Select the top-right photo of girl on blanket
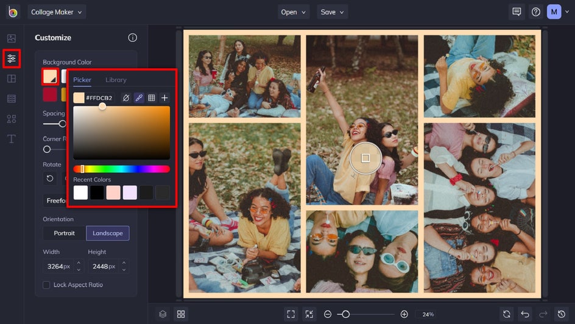This screenshot has width=575, height=324. click(x=479, y=76)
